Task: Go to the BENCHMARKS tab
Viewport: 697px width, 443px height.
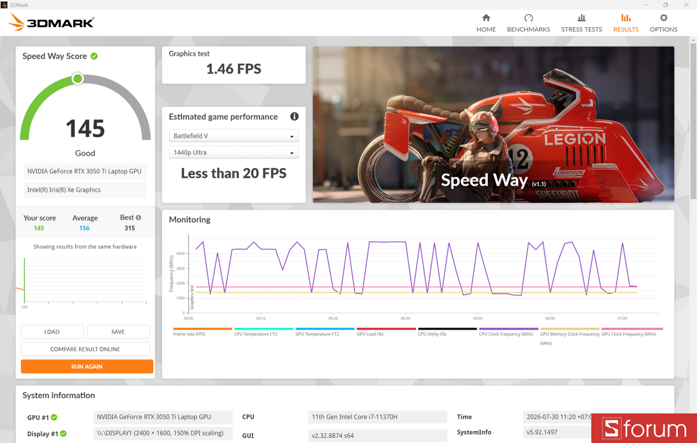Action: (529, 23)
